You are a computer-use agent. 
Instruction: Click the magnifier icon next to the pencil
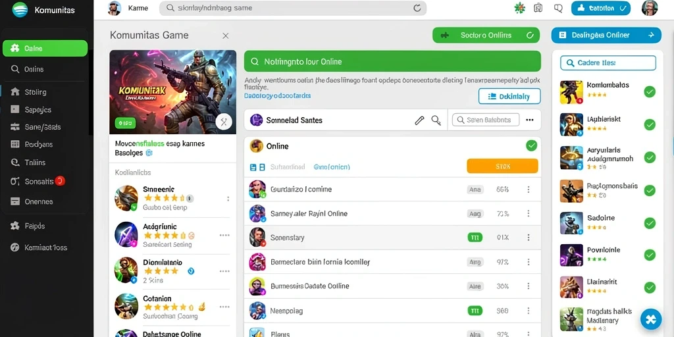[436, 120]
